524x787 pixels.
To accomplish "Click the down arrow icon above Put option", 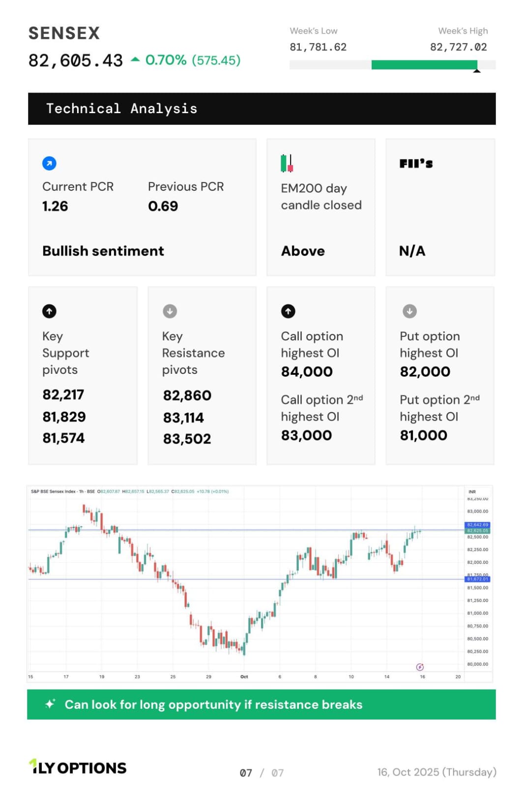I will (409, 311).
